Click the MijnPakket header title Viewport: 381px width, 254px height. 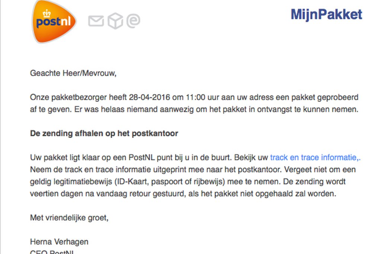click(x=326, y=15)
